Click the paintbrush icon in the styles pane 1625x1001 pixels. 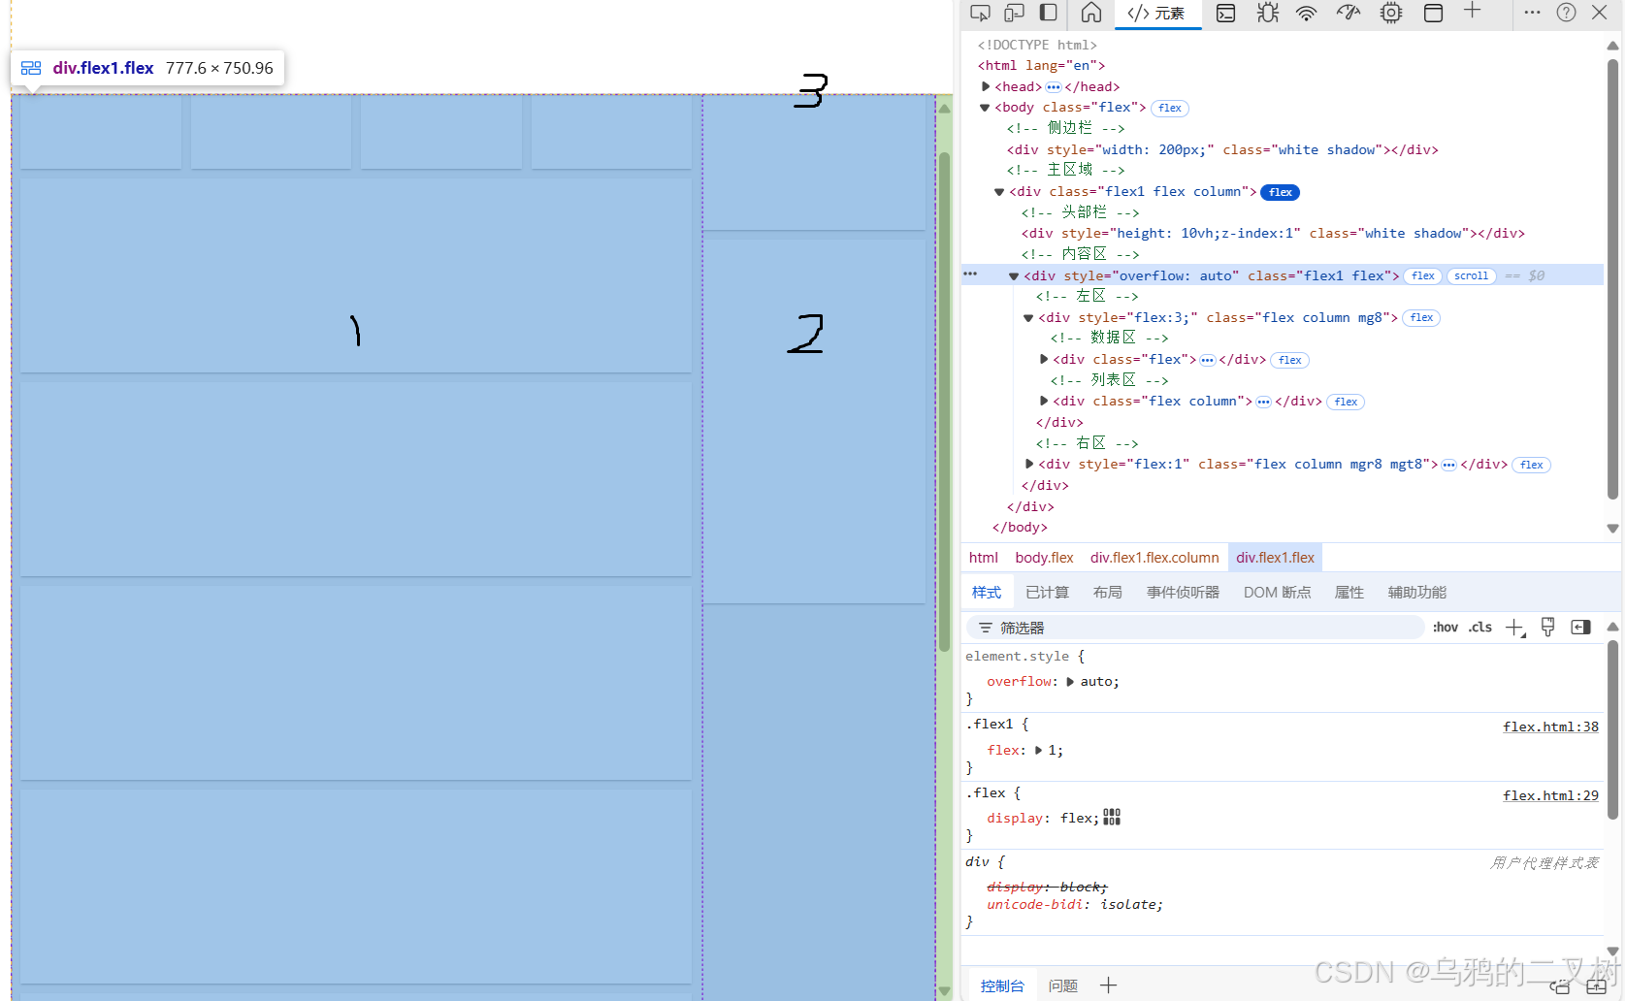1548,627
